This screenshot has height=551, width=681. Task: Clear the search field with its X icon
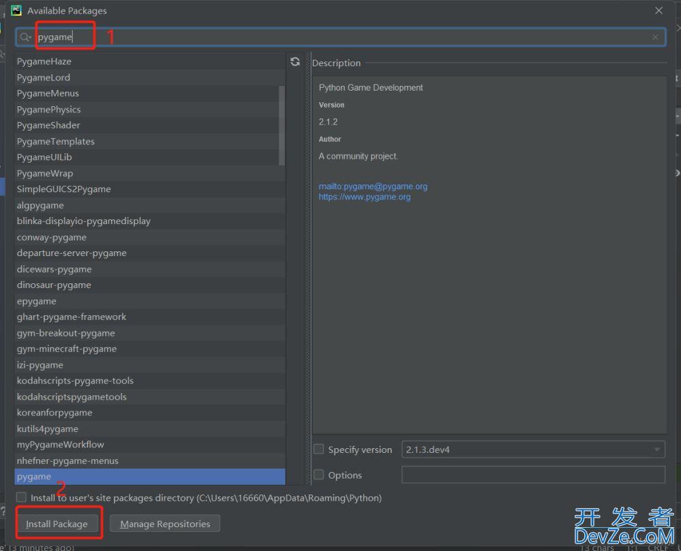click(655, 37)
